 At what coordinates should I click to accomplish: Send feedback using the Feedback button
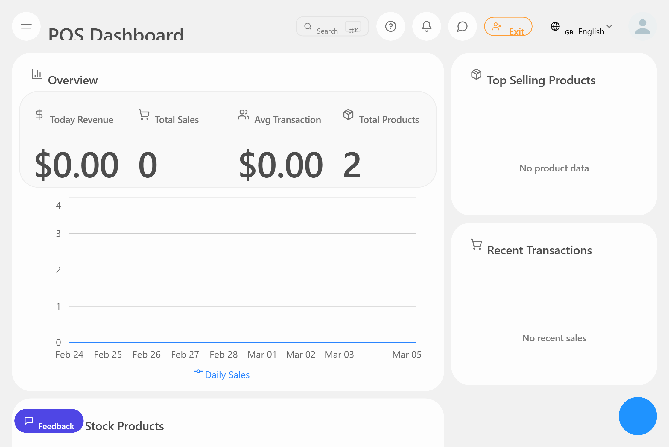click(x=49, y=421)
